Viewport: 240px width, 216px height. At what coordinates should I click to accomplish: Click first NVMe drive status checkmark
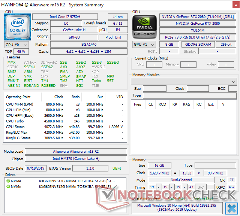click(x=8, y=181)
